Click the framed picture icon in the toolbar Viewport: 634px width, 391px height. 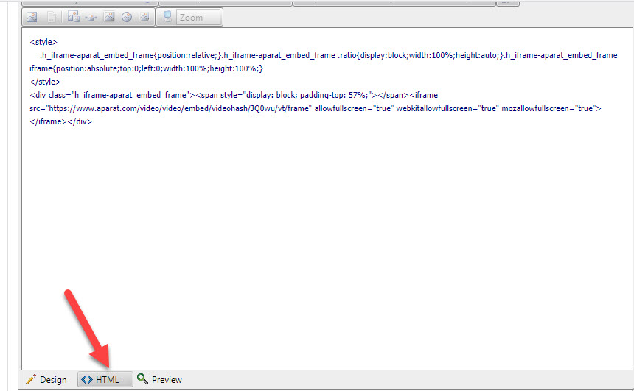click(x=109, y=17)
